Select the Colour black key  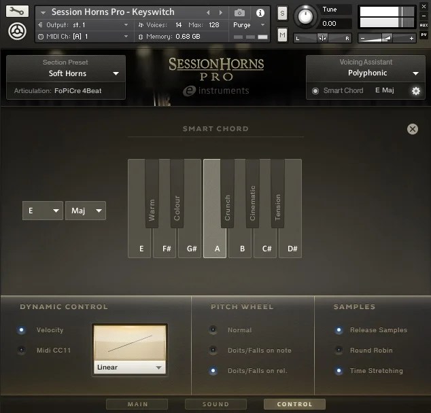(x=177, y=194)
